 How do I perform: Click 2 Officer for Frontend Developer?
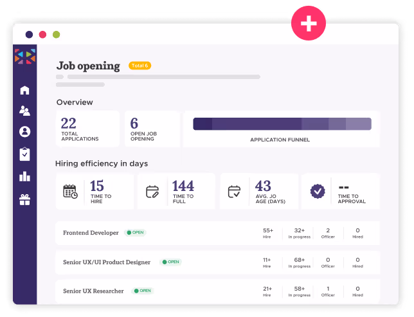pyautogui.click(x=328, y=233)
